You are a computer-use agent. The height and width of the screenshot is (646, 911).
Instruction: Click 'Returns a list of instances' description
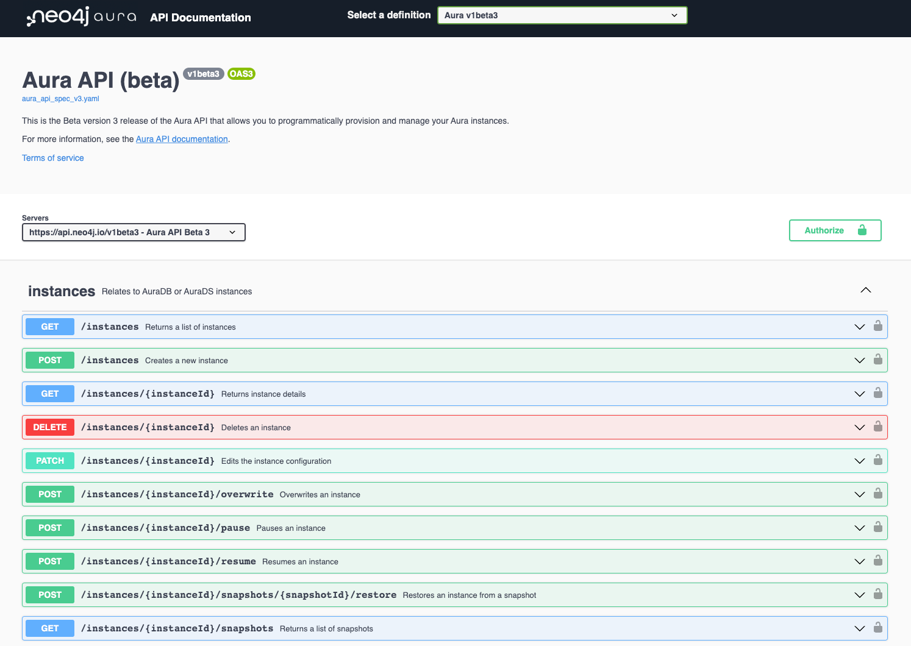[x=190, y=327]
